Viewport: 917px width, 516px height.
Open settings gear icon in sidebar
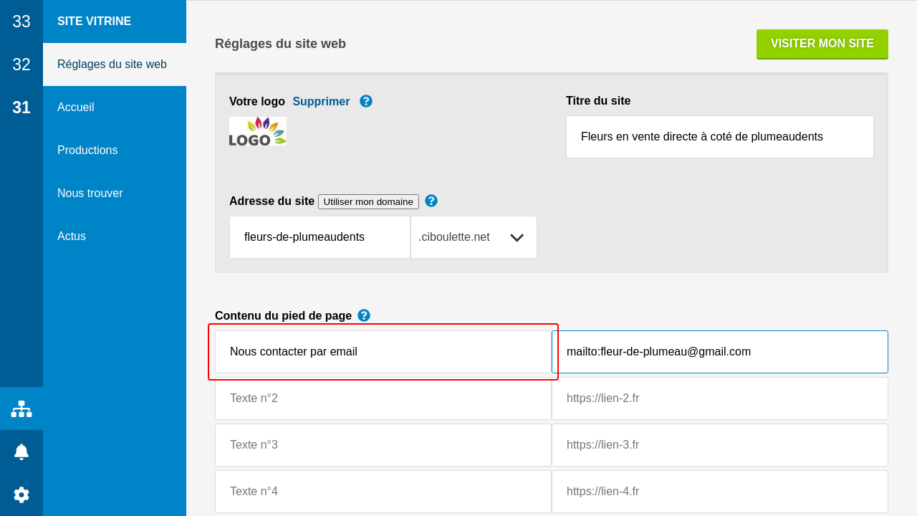(21, 494)
